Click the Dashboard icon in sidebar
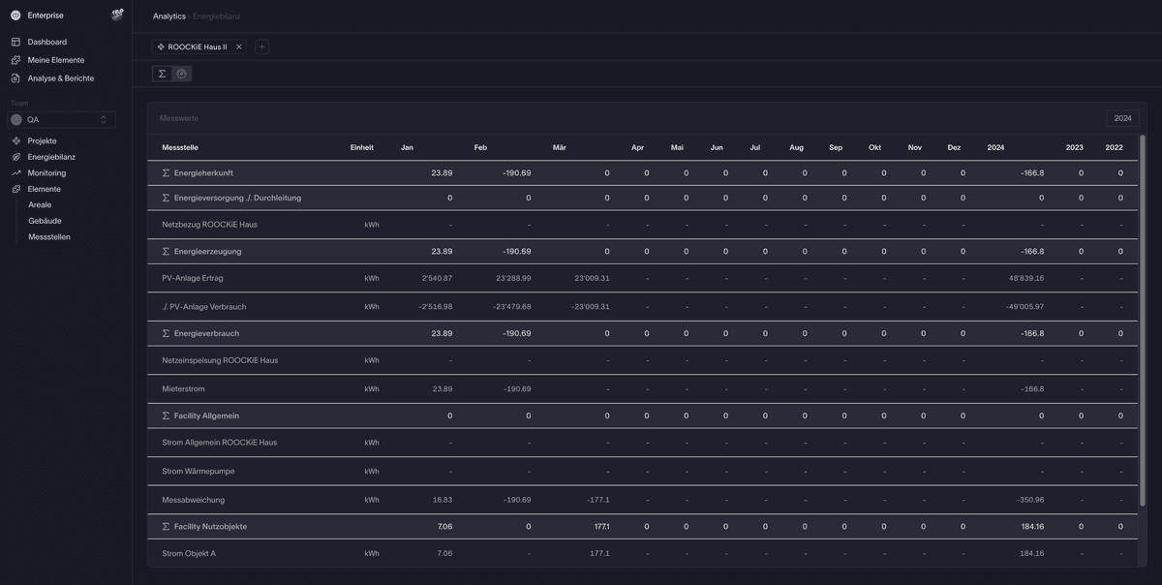The width and height of the screenshot is (1162, 585). (x=15, y=43)
